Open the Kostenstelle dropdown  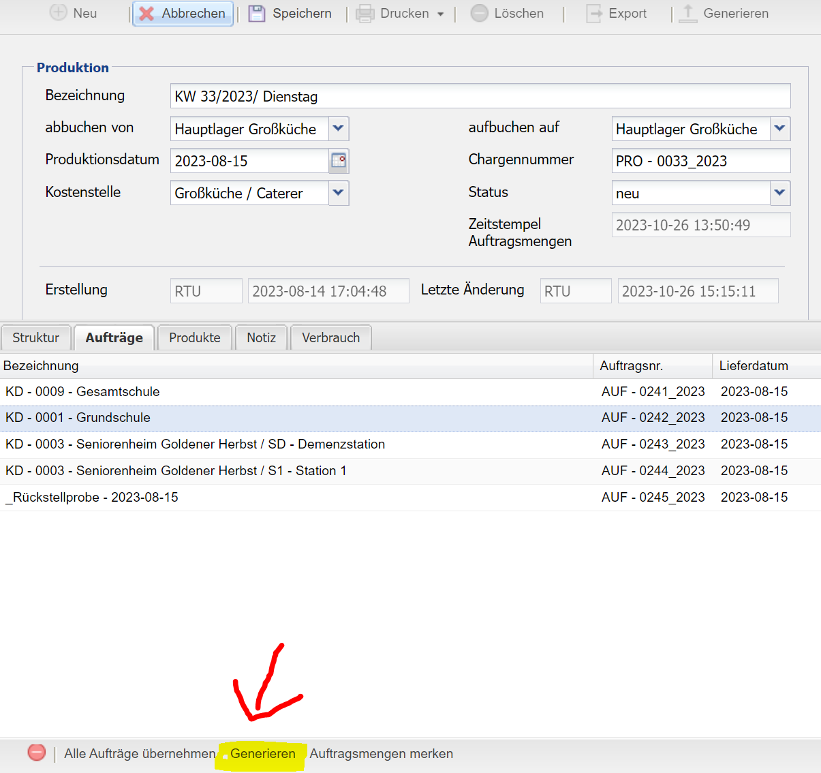339,193
